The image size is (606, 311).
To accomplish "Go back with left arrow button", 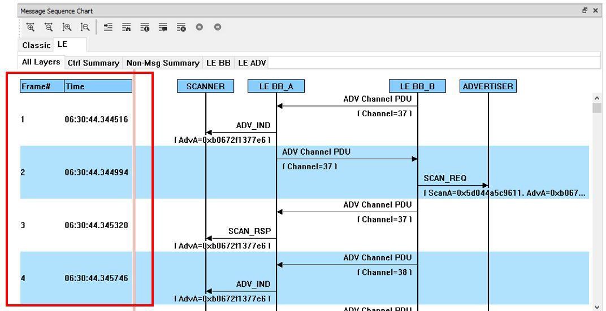I will 200,27.
